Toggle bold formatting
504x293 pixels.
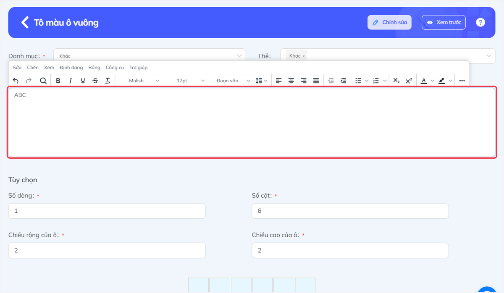[x=58, y=81]
